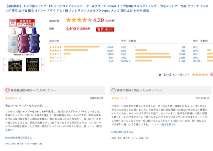Filter by three-star rating 247件
This screenshot has width=213, height=151.
click(x=110, y=54)
